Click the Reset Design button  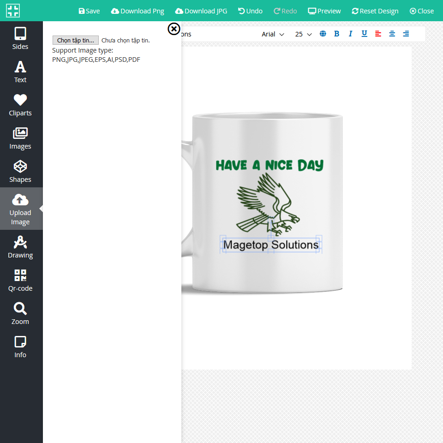(375, 11)
